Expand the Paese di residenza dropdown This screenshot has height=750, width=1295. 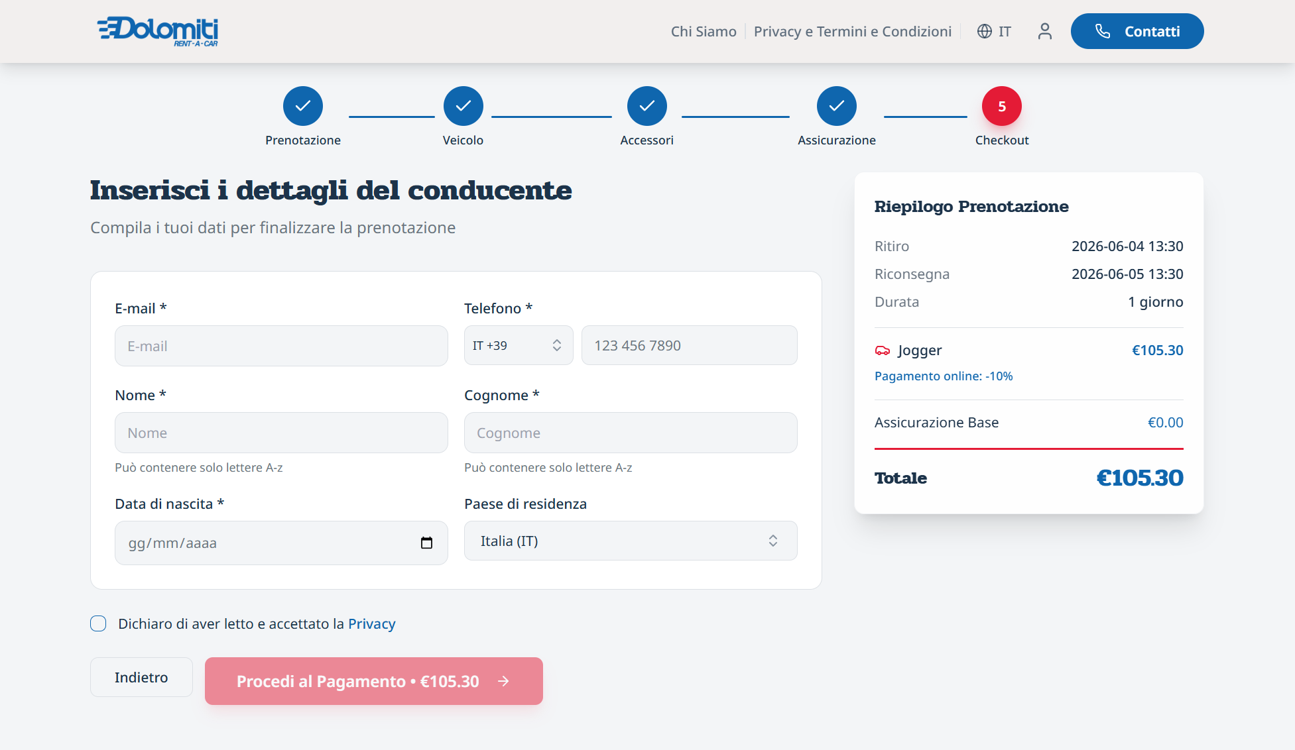(631, 541)
